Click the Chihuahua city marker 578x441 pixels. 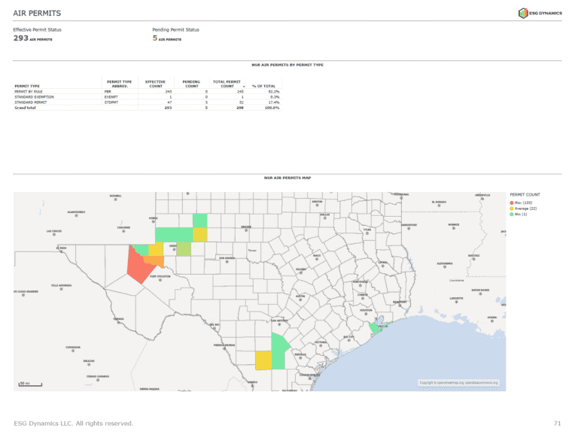point(73,351)
